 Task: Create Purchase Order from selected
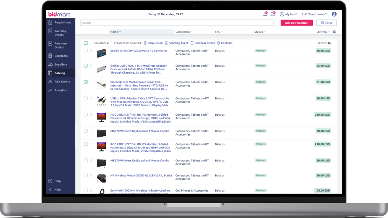pos(203,43)
